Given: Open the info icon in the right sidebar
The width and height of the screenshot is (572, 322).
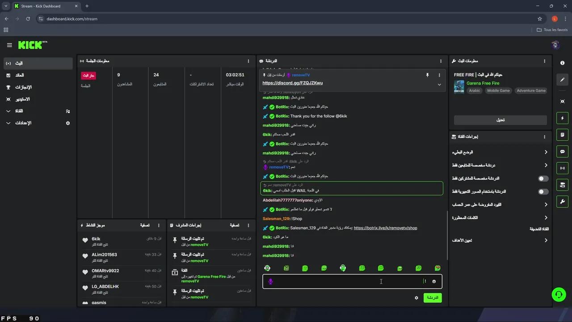Looking at the screenshot, I should coord(562,63).
